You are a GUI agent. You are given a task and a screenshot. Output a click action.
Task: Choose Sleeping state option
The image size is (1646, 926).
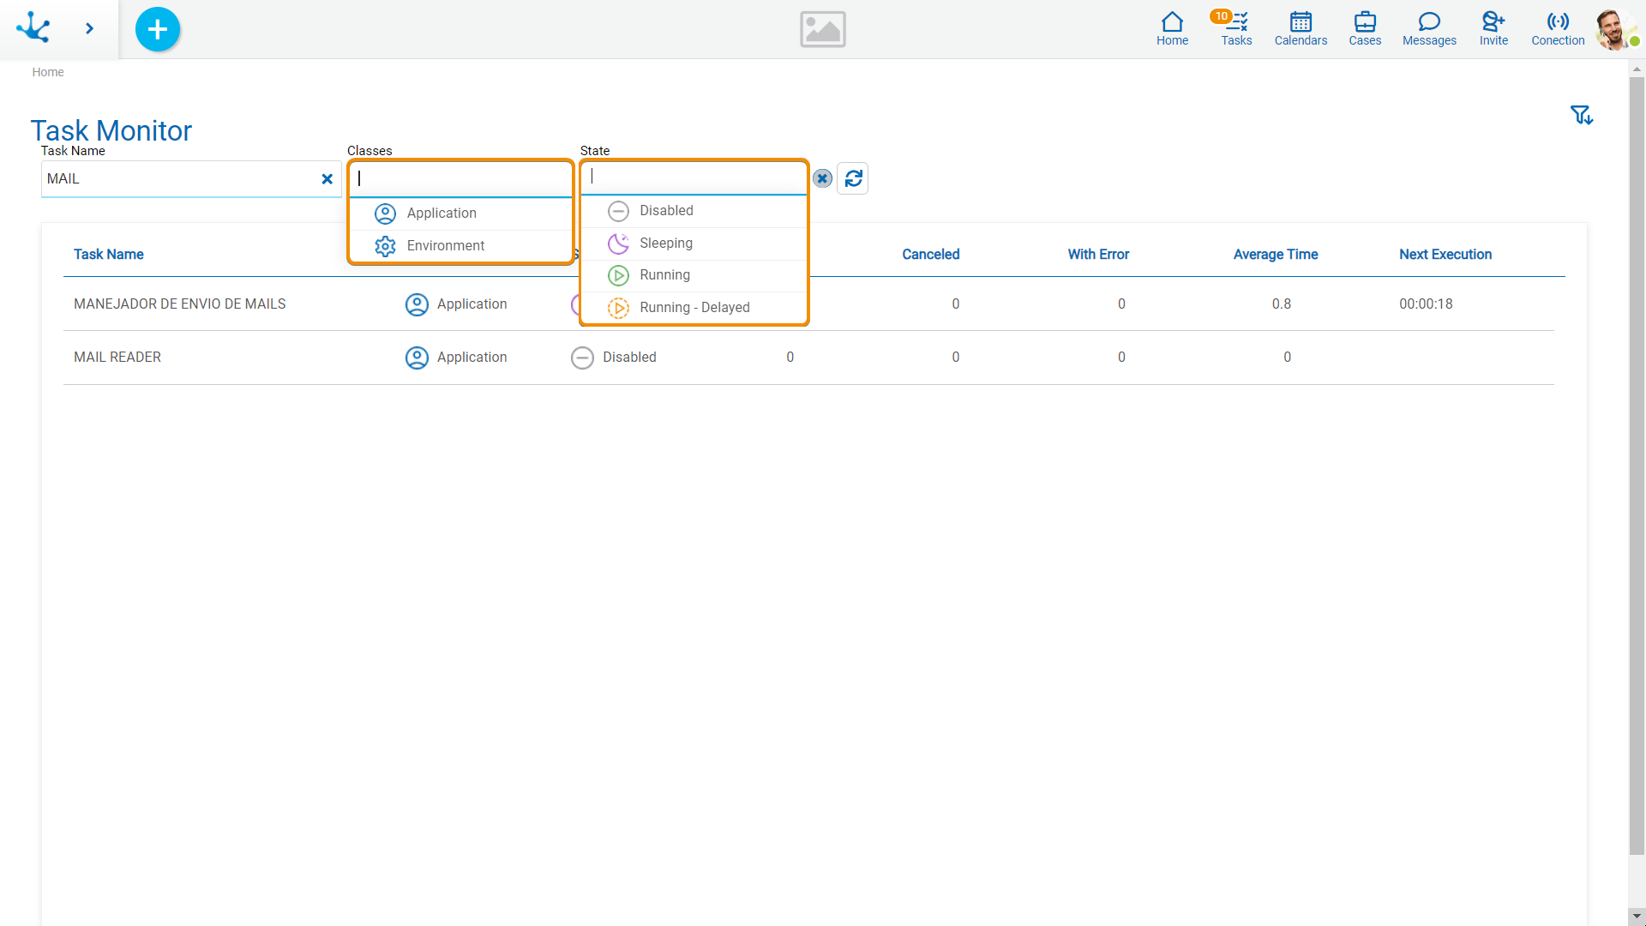665,244
